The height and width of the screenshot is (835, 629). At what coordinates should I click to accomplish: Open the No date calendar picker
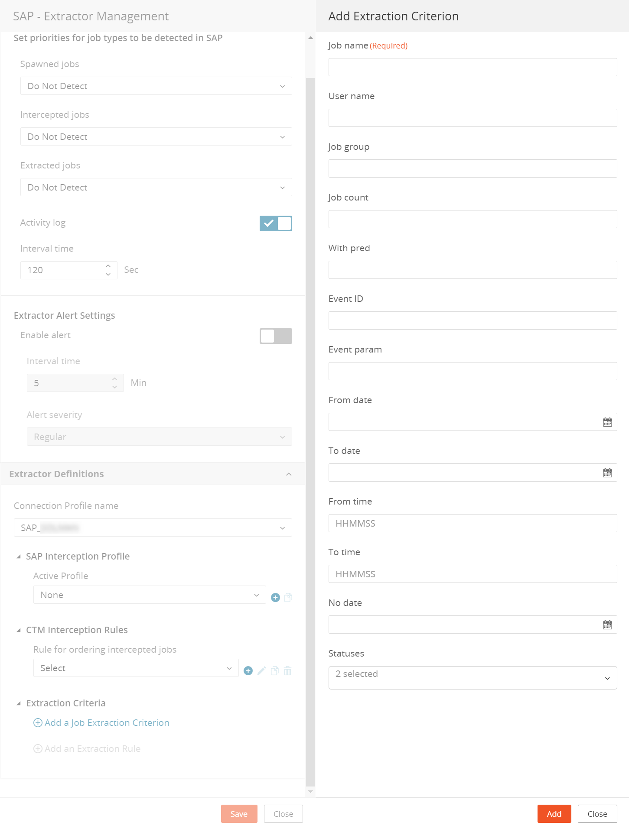(x=607, y=625)
